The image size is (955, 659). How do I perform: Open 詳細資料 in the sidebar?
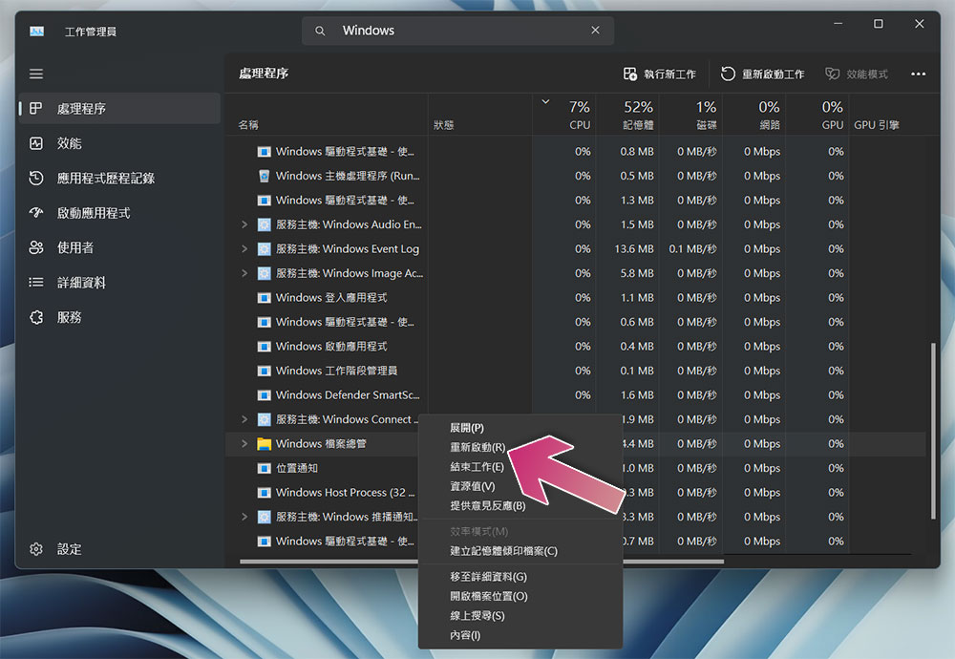tap(119, 282)
